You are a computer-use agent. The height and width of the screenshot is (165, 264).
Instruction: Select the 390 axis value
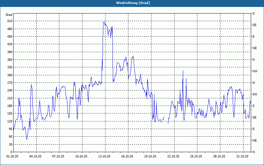[x=10, y=52]
